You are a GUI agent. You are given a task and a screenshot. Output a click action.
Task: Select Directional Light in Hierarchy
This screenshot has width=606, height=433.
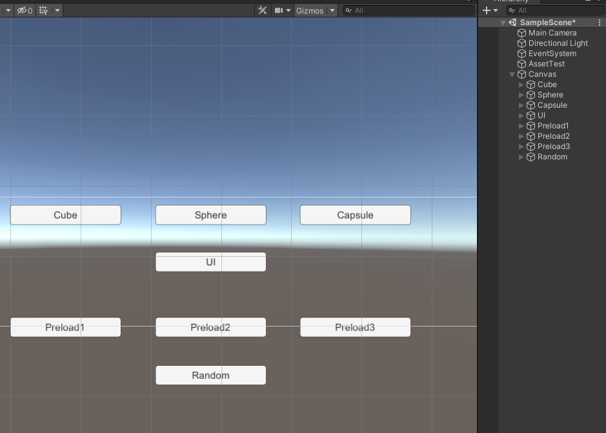coord(558,43)
